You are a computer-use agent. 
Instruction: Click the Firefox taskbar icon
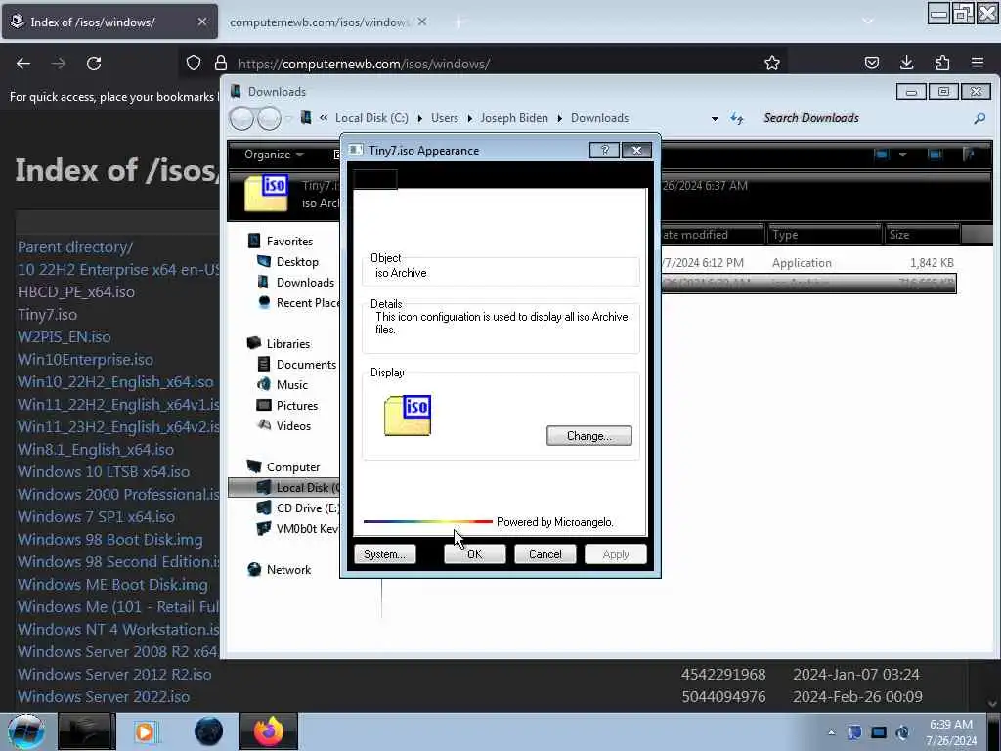[x=268, y=731]
